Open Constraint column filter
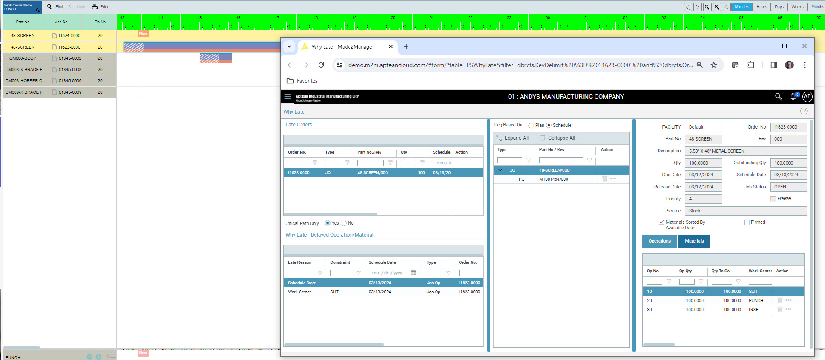The width and height of the screenshot is (825, 360). 358,273
